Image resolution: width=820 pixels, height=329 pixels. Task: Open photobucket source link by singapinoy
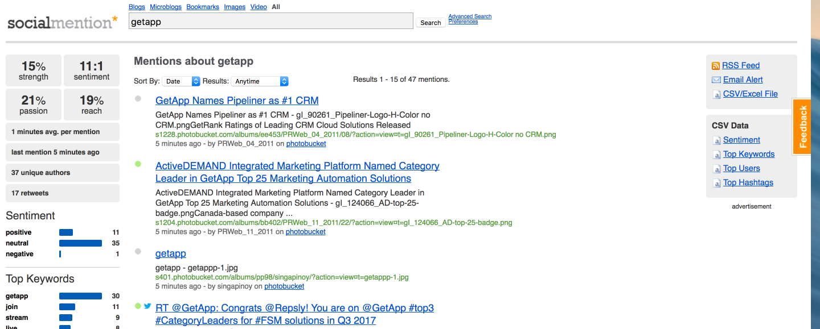click(x=284, y=286)
